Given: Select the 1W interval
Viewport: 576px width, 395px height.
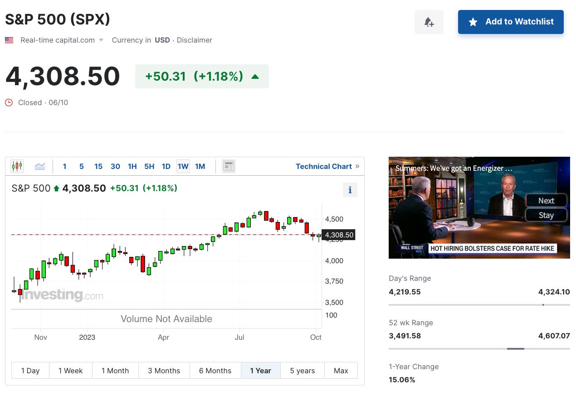Looking at the screenshot, I should pyautogui.click(x=183, y=166).
